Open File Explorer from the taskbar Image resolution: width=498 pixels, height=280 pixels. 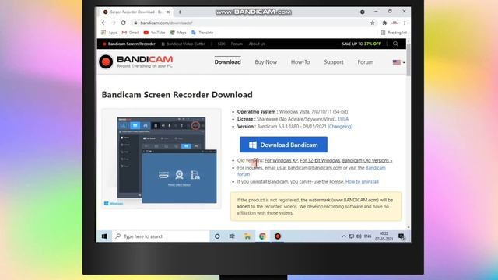[x=247, y=236]
